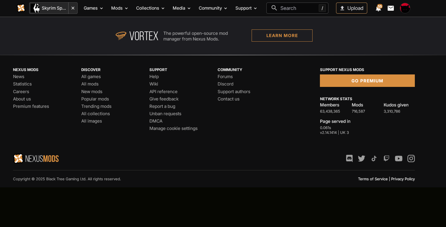446x227 pixels.
Task: Open the DMCA link
Action: pos(156,121)
